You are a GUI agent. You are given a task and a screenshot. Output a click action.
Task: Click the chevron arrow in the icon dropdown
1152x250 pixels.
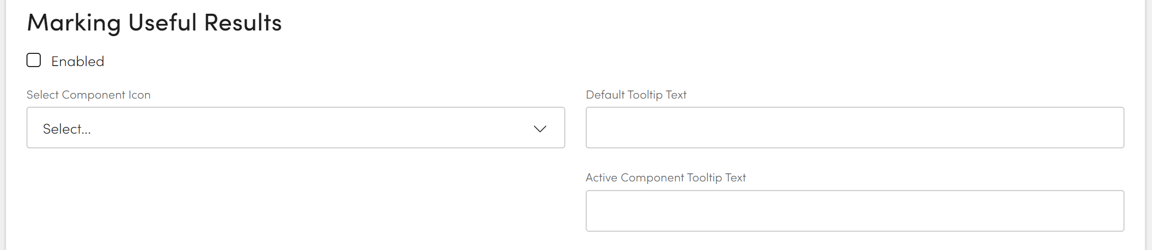pos(540,129)
